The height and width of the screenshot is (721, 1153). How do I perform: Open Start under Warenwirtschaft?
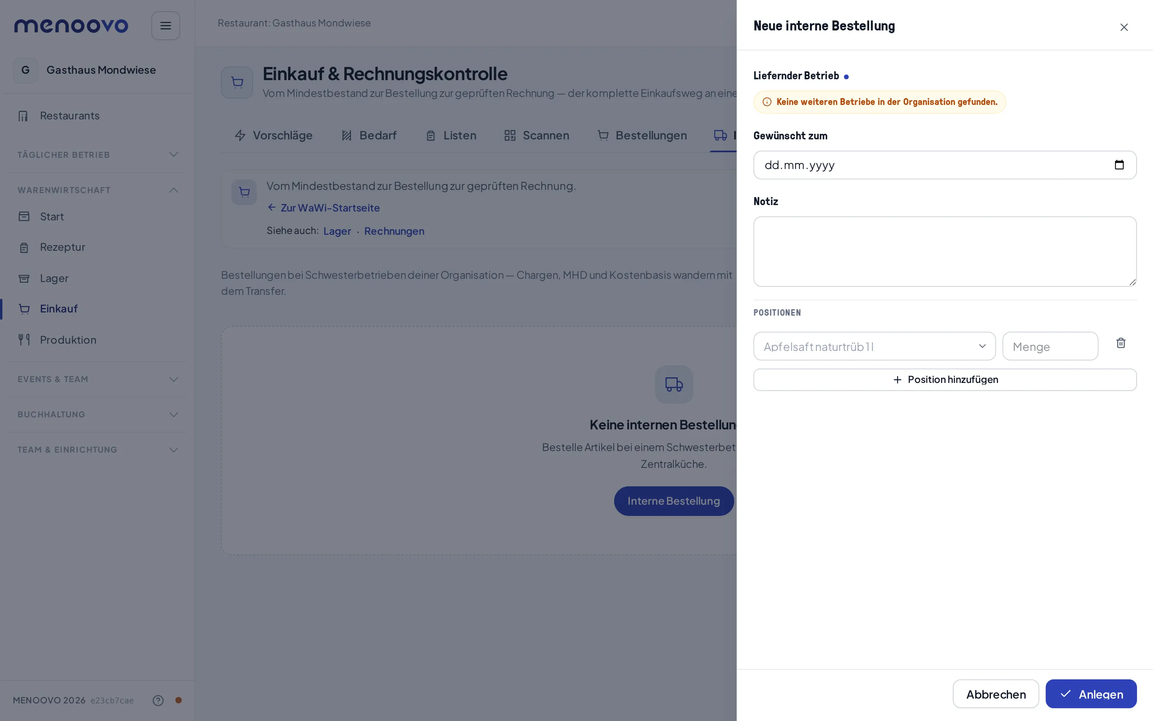click(x=97, y=216)
